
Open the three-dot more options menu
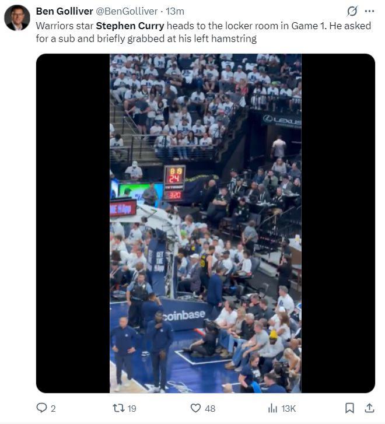pyautogui.click(x=369, y=11)
